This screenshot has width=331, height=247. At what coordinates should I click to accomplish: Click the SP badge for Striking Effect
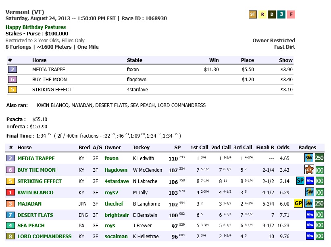300,181
